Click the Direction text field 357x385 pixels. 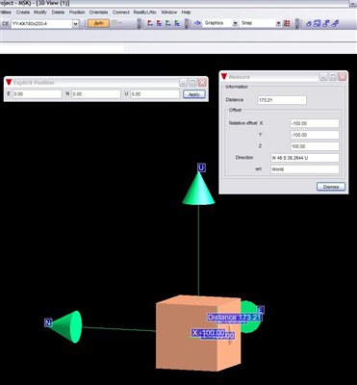pyautogui.click(x=305, y=158)
